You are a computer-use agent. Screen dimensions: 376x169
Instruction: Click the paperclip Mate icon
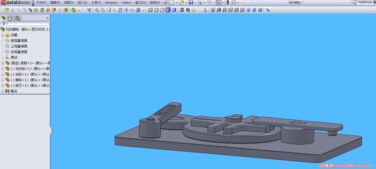30,10
